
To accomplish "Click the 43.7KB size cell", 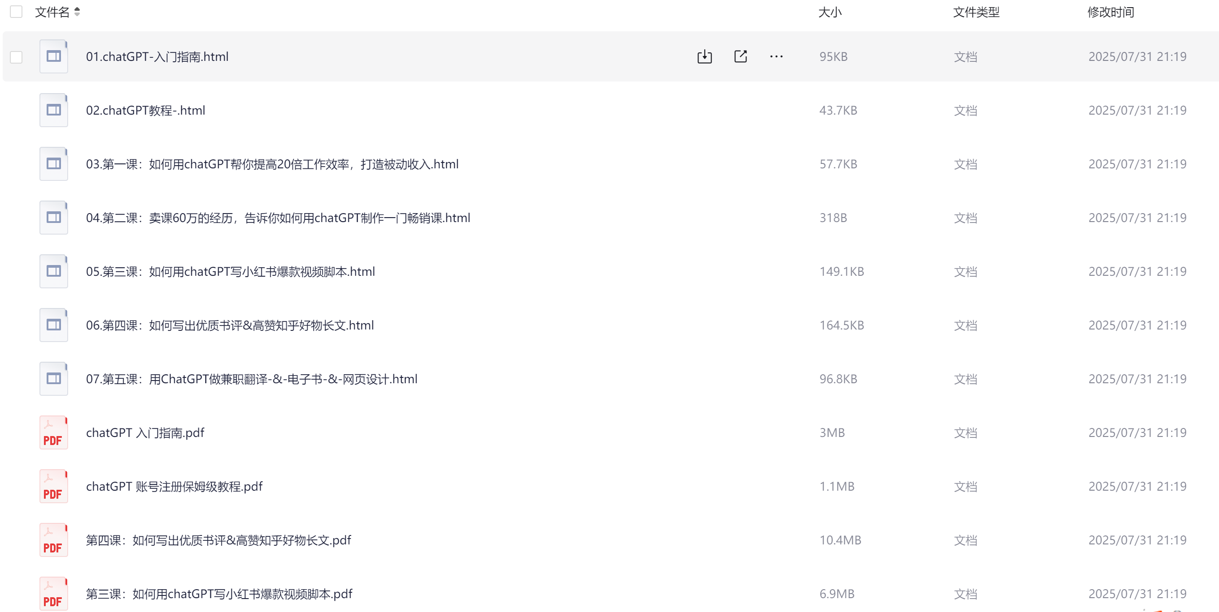I will tap(838, 111).
